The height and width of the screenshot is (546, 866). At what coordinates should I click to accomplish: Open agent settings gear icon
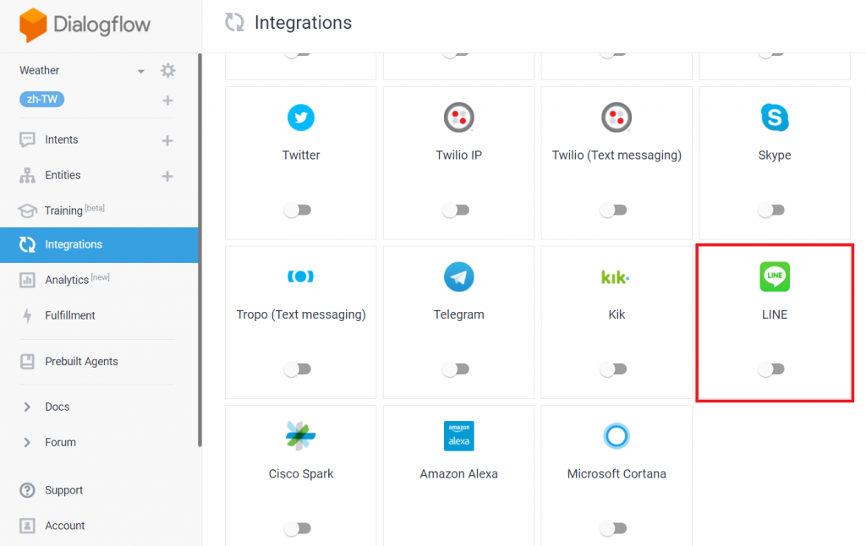pyautogui.click(x=168, y=71)
